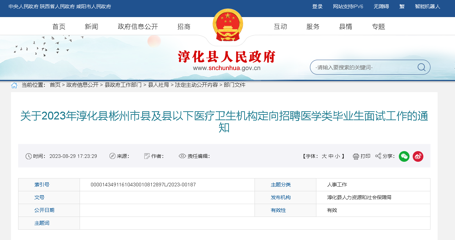Viewport: 455px width, 240px height.
Task: Go to breadcrumb 部门文件
Action: 235,85
